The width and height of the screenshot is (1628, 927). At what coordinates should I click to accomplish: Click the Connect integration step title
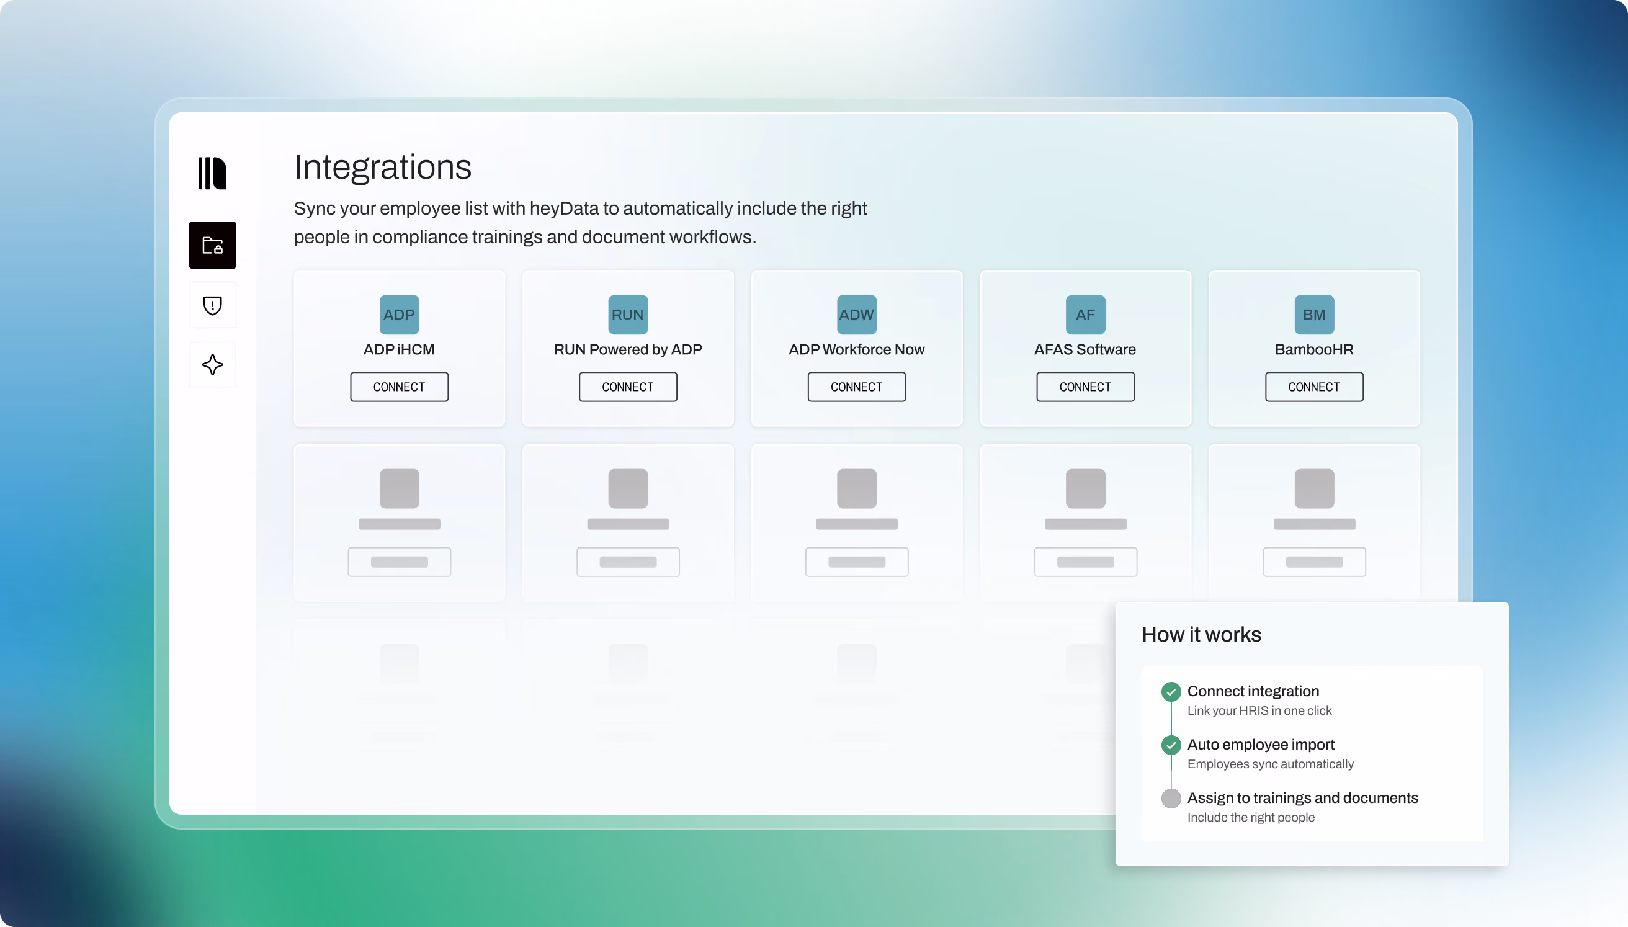(1253, 691)
